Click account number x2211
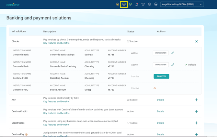The height and width of the screenshot is (137, 217). (x=111, y=66)
